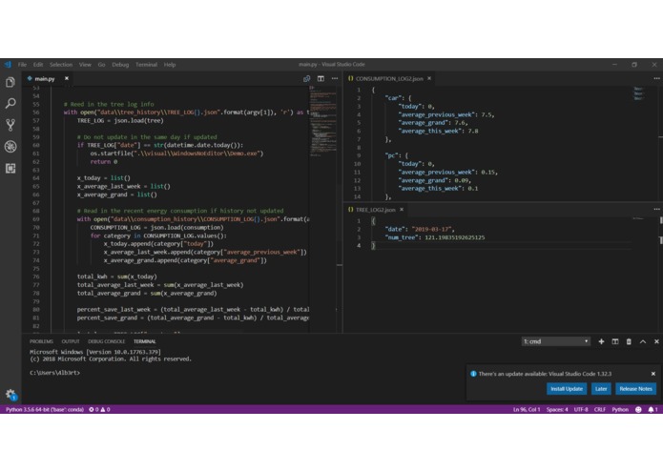Open the Selection menu

click(x=61, y=65)
